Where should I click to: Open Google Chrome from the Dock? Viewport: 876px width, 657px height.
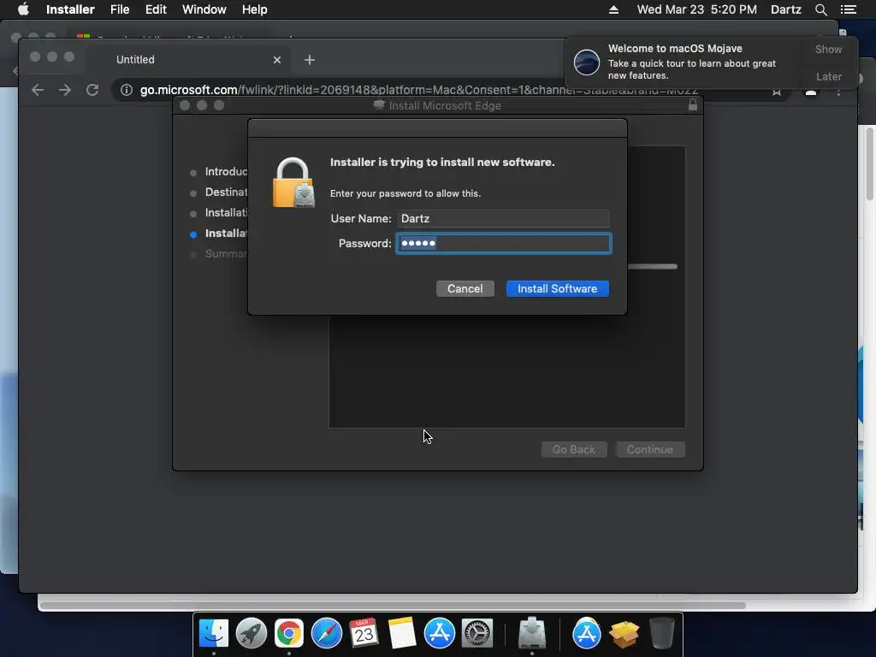point(289,634)
